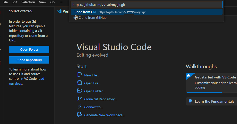Open the Edit menu
Screen dimensions: 237x124
click(14, 2)
